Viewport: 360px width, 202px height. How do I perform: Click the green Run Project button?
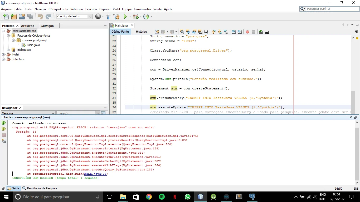click(x=125, y=17)
